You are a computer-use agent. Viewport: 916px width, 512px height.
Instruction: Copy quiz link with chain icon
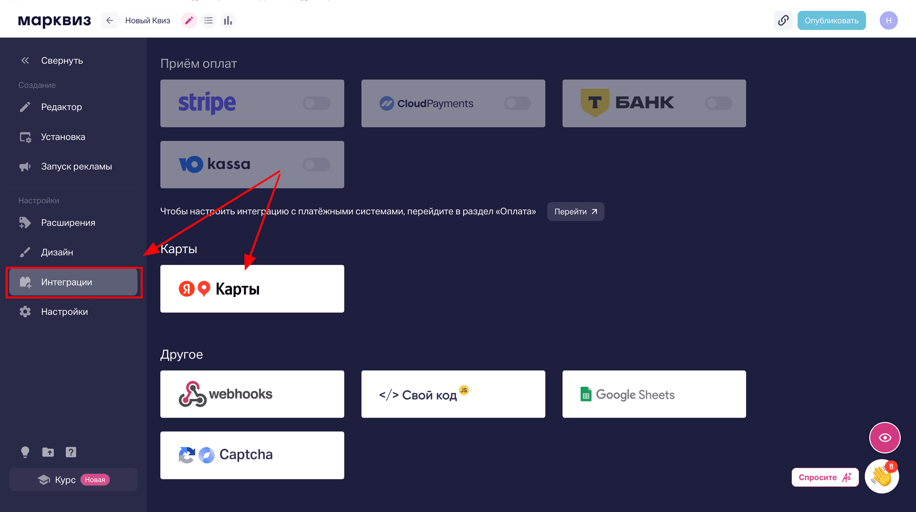tap(783, 20)
